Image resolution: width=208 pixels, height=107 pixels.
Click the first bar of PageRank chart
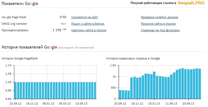point(16,90)
